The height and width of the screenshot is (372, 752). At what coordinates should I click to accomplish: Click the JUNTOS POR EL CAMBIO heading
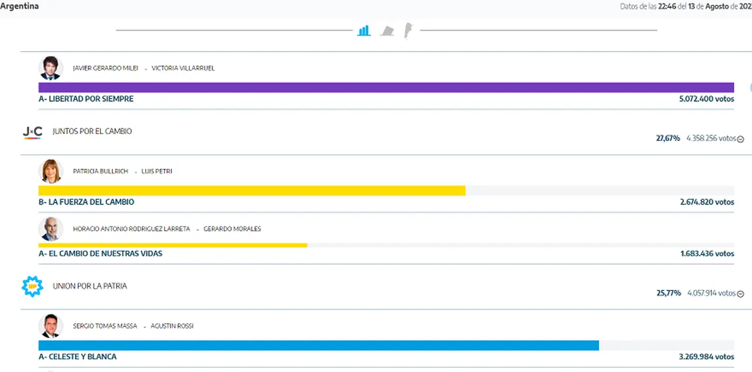tap(92, 131)
